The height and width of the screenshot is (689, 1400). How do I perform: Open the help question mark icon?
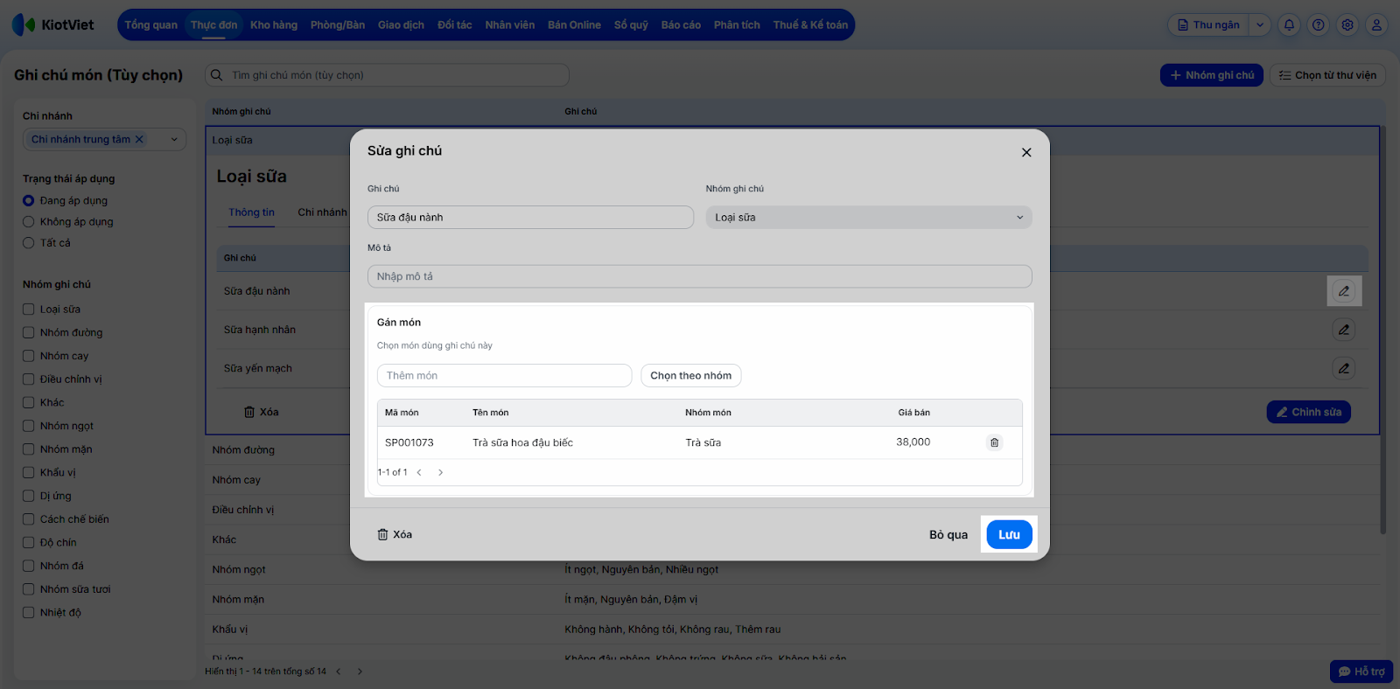click(x=1319, y=25)
